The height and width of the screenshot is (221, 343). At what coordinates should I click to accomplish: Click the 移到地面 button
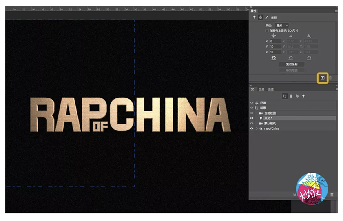tap(292, 70)
